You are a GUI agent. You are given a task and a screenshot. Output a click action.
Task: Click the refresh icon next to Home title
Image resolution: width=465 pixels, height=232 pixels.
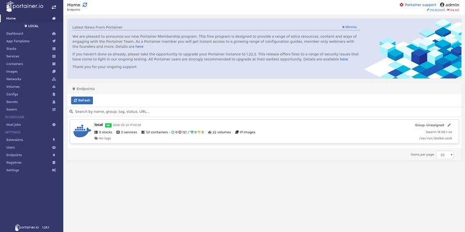[x=85, y=5]
